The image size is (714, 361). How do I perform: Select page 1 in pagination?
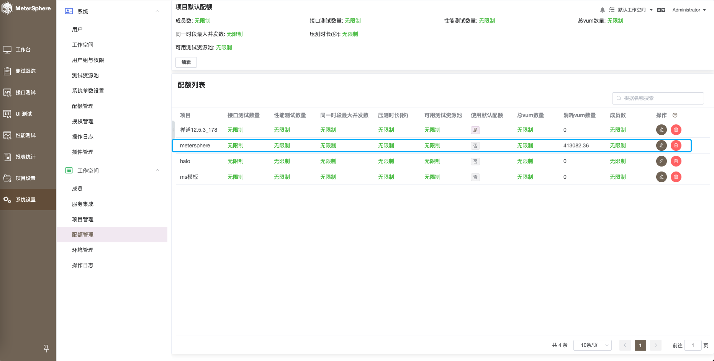640,345
